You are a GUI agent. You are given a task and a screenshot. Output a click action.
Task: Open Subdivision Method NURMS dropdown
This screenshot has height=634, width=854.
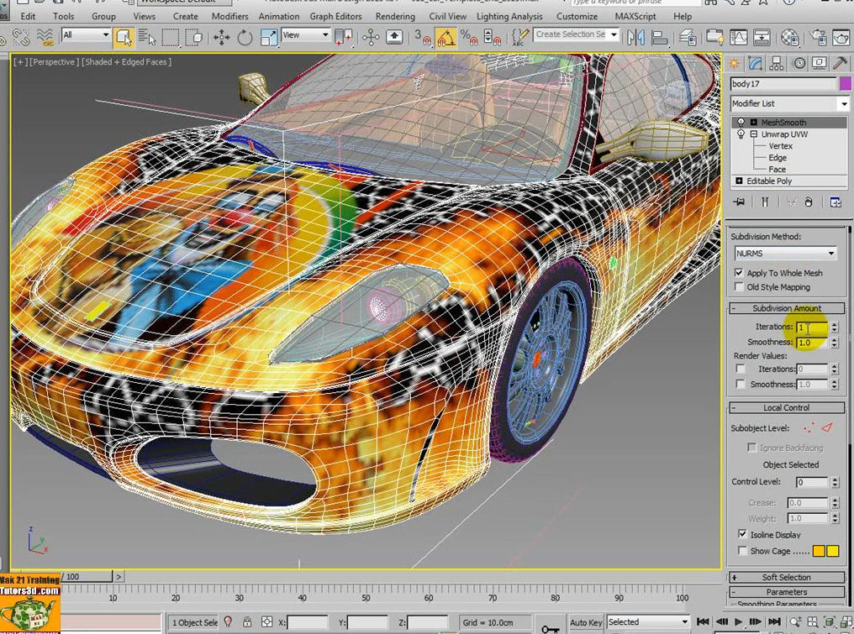pos(785,253)
